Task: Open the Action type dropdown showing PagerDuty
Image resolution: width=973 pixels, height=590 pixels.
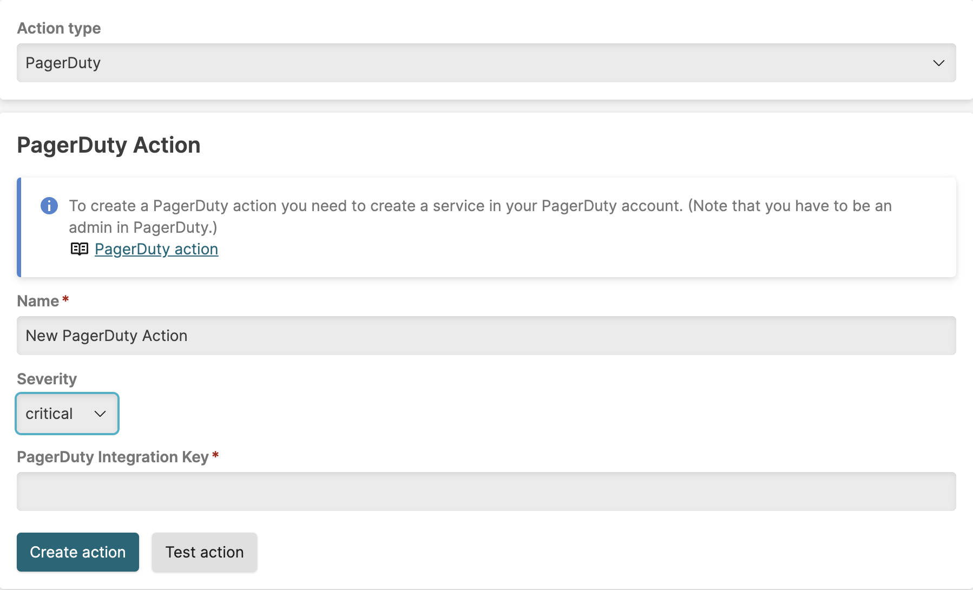Action: [x=486, y=62]
